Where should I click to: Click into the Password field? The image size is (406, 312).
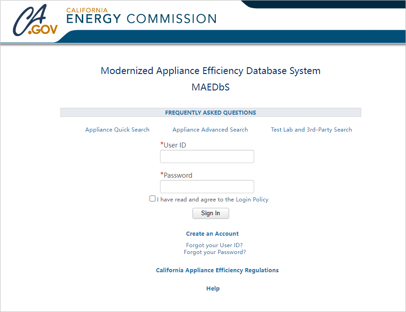tap(207, 187)
